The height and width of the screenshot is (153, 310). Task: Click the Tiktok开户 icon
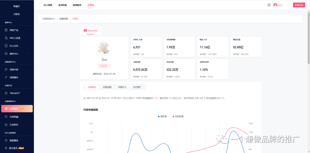pos(6,93)
